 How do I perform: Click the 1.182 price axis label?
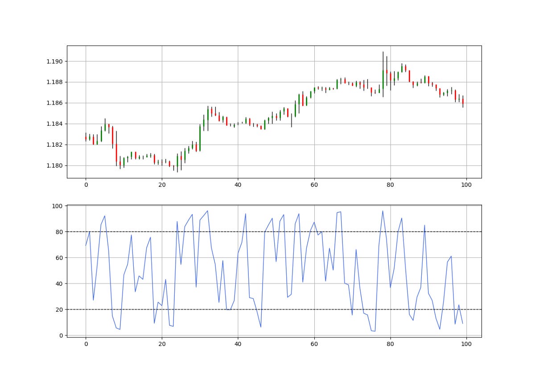point(54,145)
